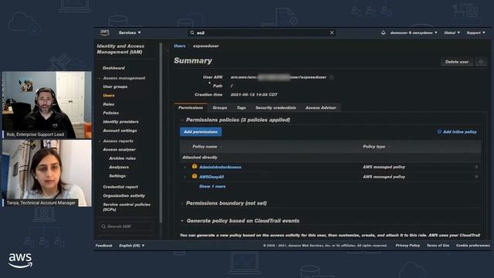Open the Global region dropdown
494x278 pixels.
[x=452, y=32]
